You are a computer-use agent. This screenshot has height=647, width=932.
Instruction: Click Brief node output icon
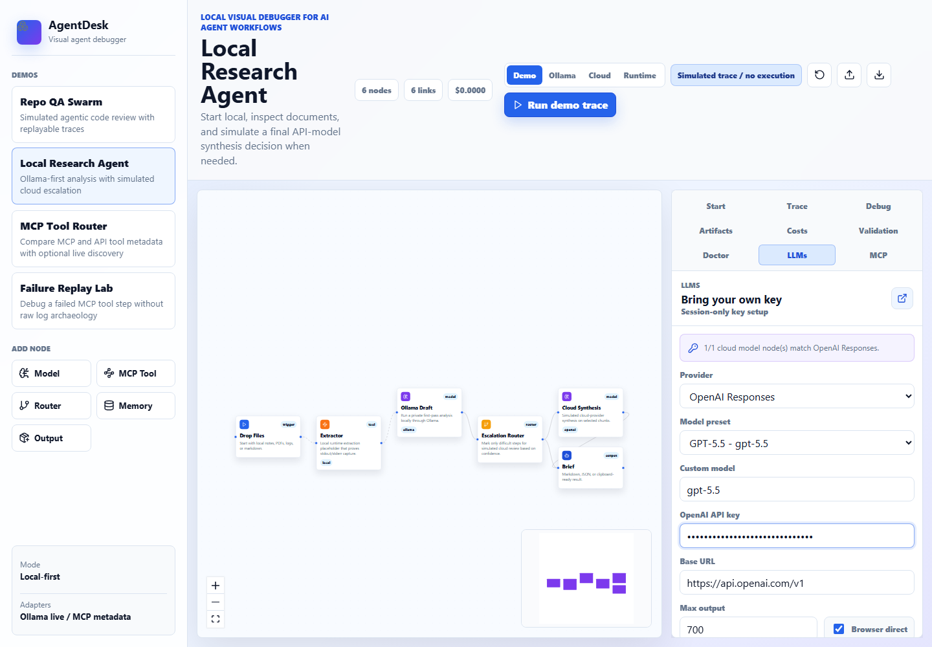coord(567,455)
